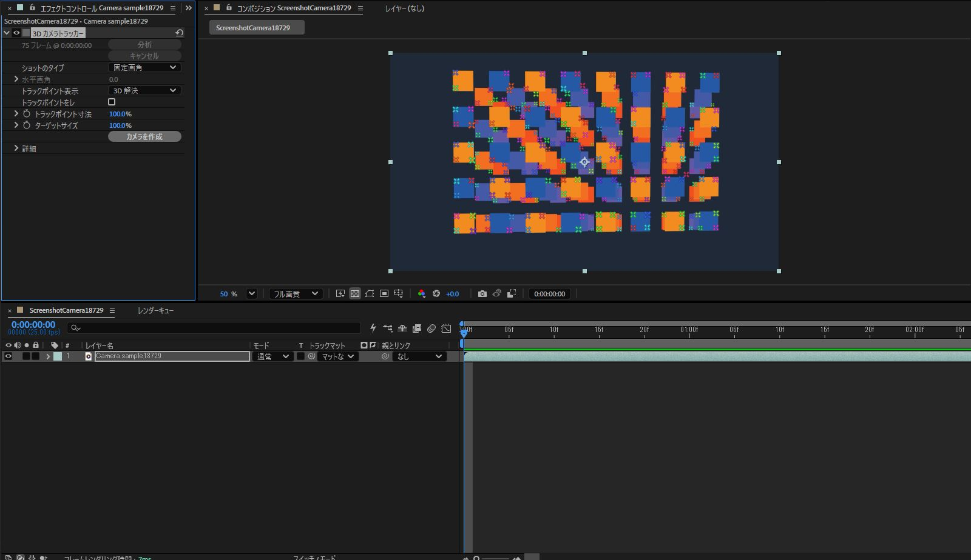This screenshot has width=971, height=560.
Task: Take snapshot with camera icon
Action: (x=482, y=293)
